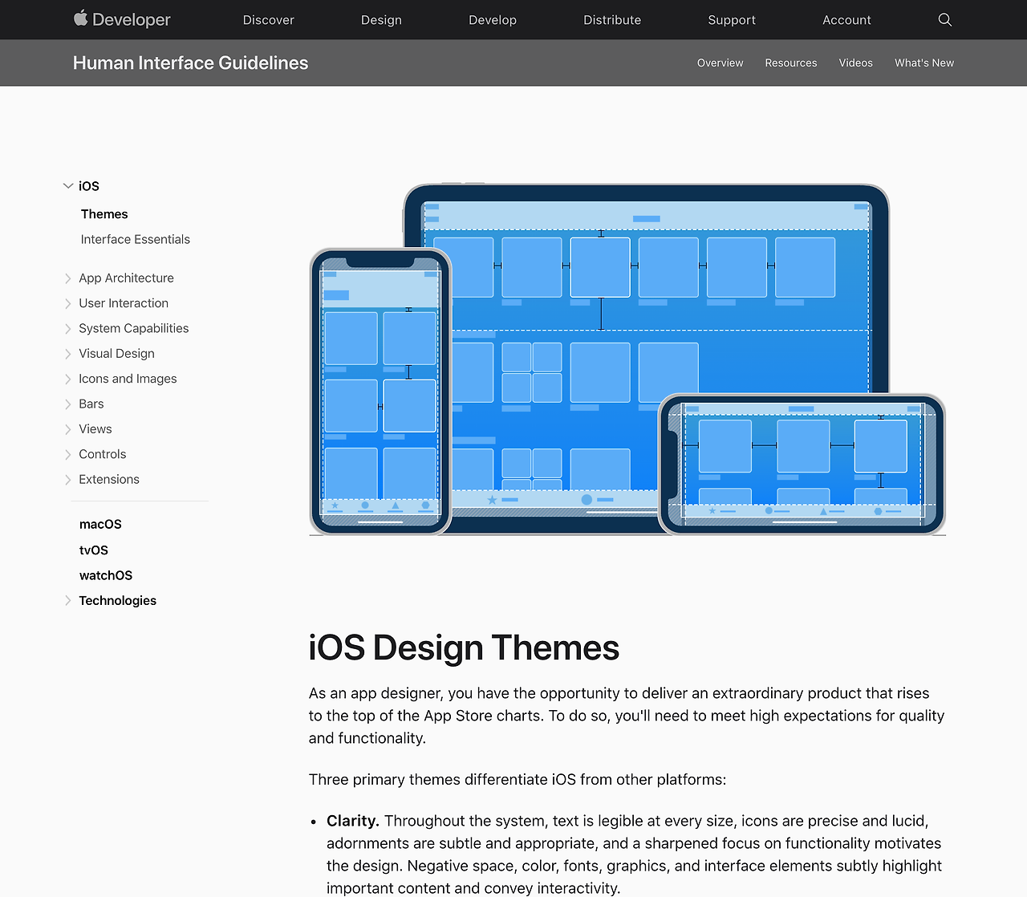The height and width of the screenshot is (897, 1027).
Task: Expand the Visual Design section arrow
Action: click(67, 354)
